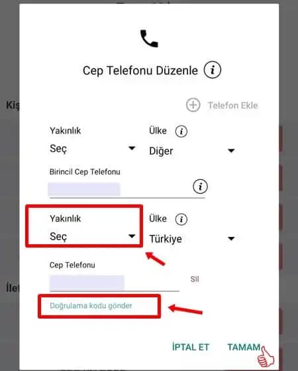298x371 pixels.
Task: Click the plus icon for Telefon Ekle
Action: point(193,105)
